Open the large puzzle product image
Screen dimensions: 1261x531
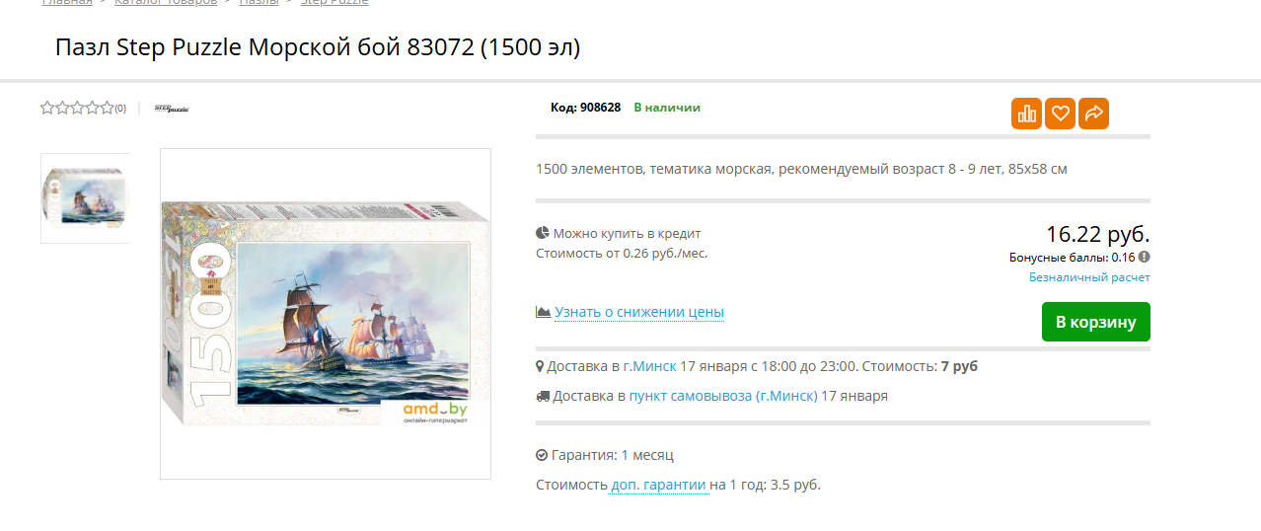(x=326, y=314)
